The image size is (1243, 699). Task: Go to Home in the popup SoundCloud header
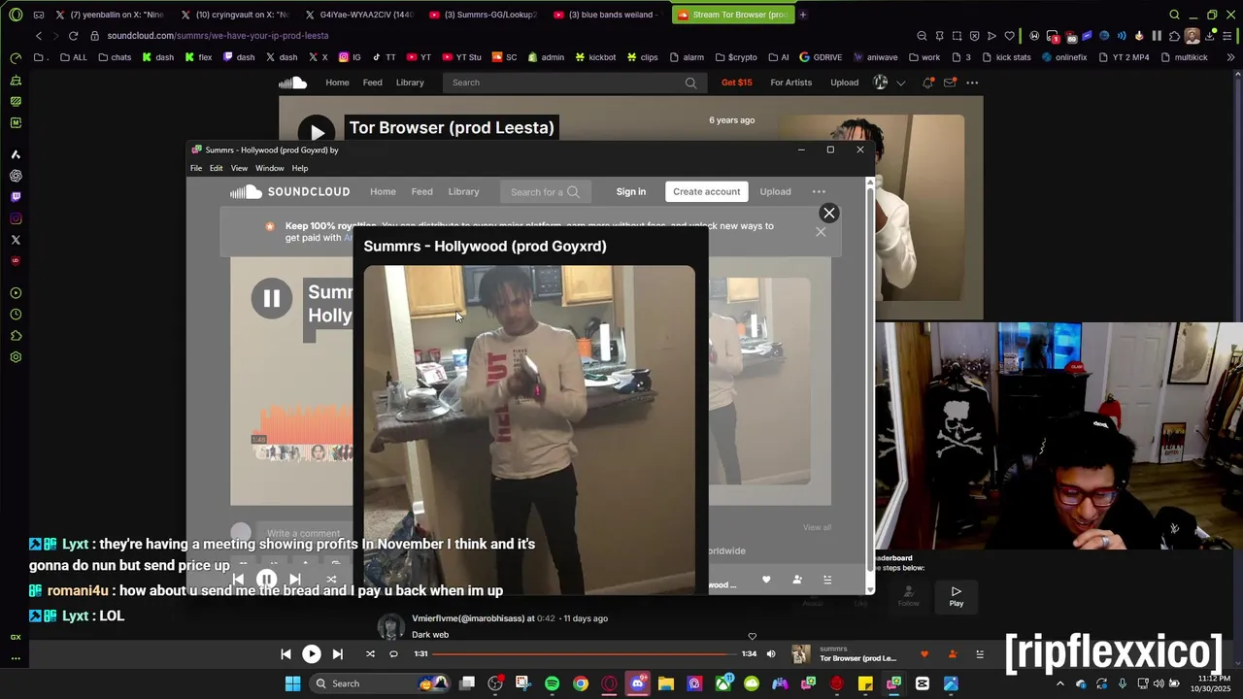coord(383,191)
